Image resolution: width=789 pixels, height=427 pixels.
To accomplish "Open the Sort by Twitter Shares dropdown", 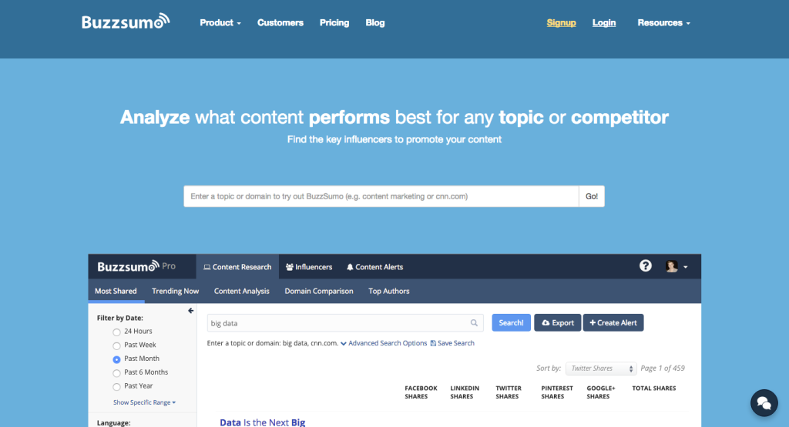I will pos(601,369).
